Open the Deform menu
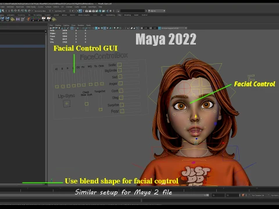Image resolution: width=279 pixels, height=209 pixels. tap(56, 7)
